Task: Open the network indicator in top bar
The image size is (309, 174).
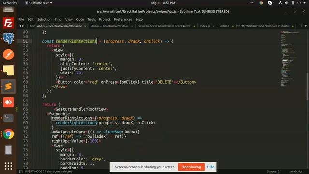Action: pyautogui.click(x=280, y=3)
